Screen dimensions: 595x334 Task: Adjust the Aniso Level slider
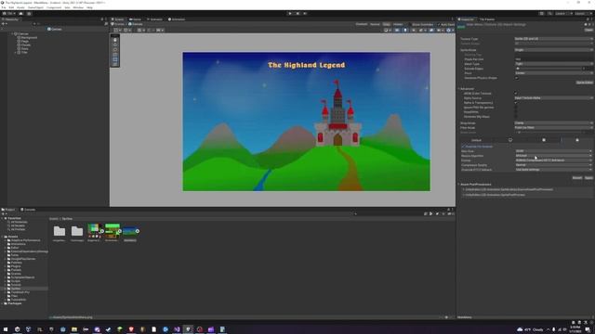coord(549,132)
